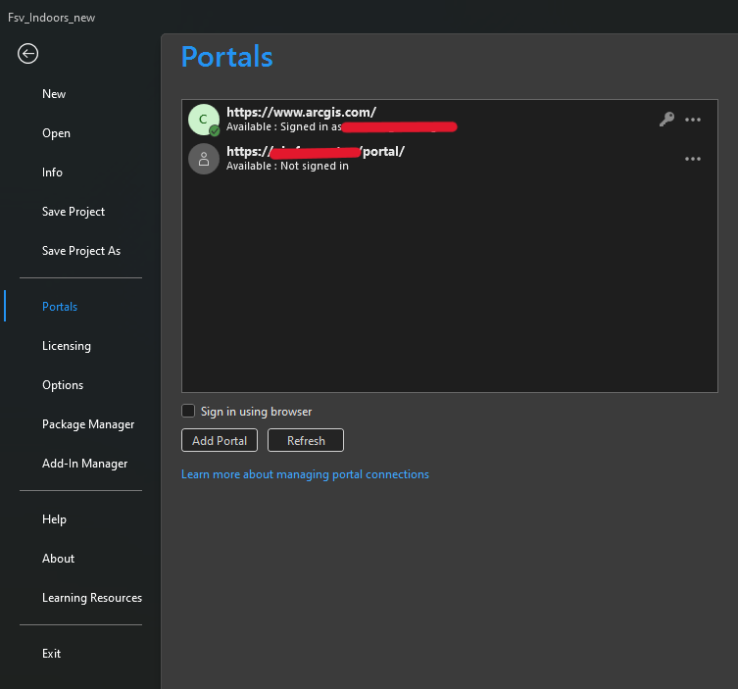Open Add-In Manager
The width and height of the screenshot is (738, 689).
pos(84,464)
